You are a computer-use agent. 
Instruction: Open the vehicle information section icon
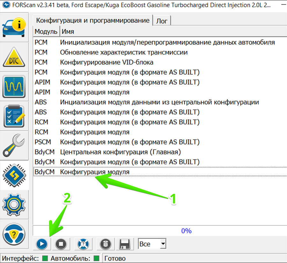(x=14, y=27)
